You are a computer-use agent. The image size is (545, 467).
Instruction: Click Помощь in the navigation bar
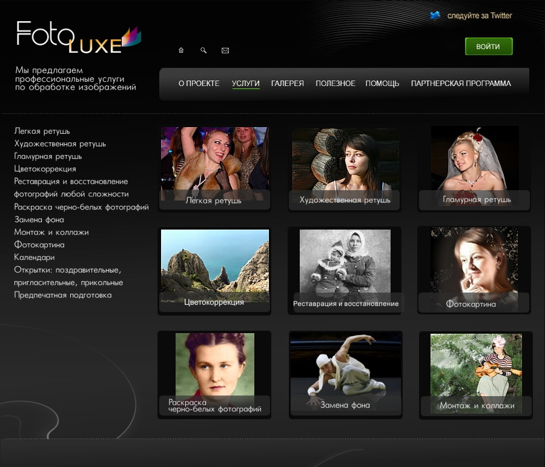382,84
